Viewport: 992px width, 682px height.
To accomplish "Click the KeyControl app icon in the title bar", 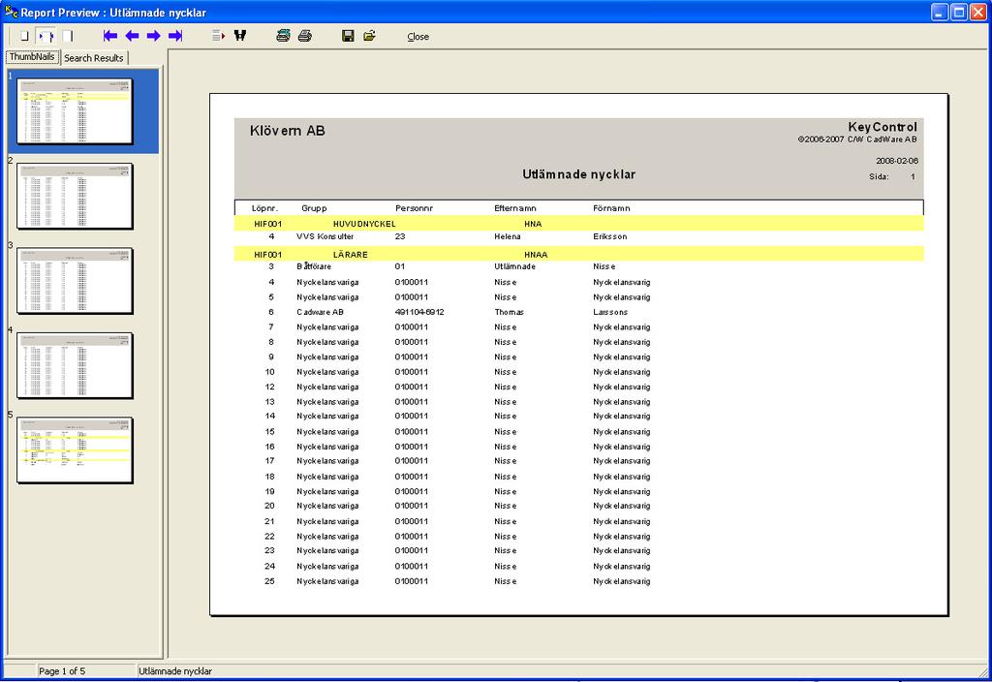I will tap(11, 12).
